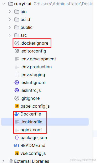Screen dimensions: 97x163
Task: Click the JS icon for vue.config.js
Action: (x=17, y=154)
